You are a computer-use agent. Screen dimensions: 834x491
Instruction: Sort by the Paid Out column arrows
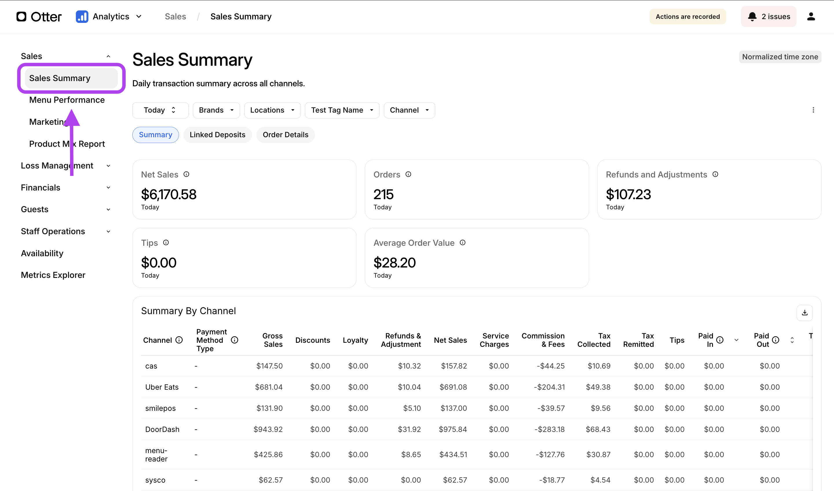pos(792,340)
